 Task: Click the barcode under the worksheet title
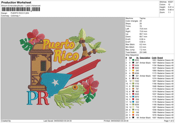[21, 9]
